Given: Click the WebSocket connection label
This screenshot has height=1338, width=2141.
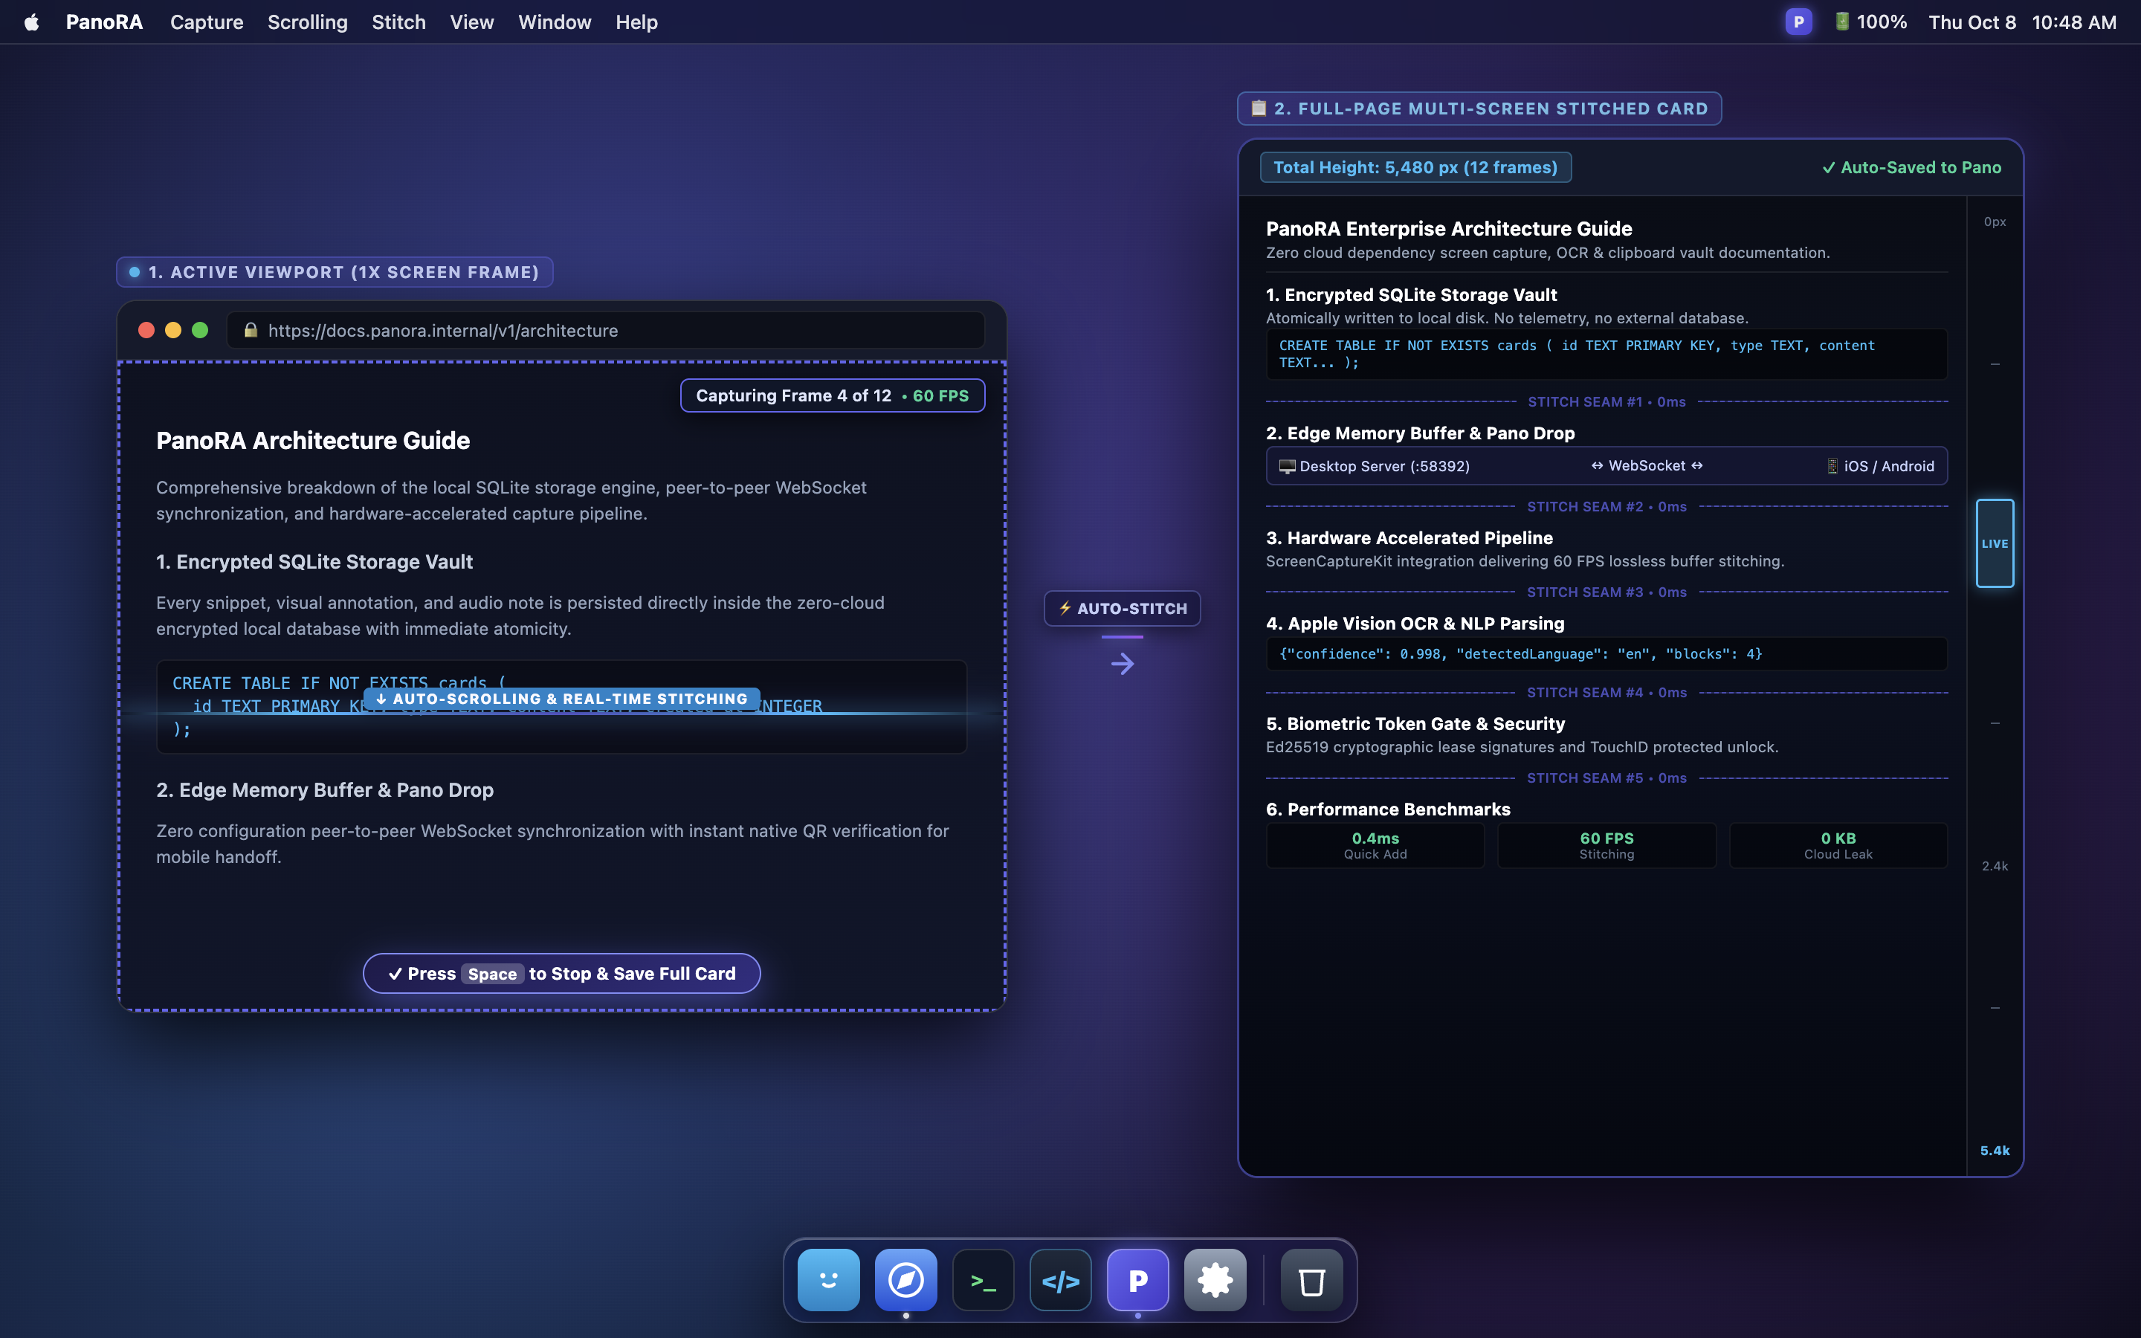Looking at the screenshot, I should click(x=1647, y=465).
